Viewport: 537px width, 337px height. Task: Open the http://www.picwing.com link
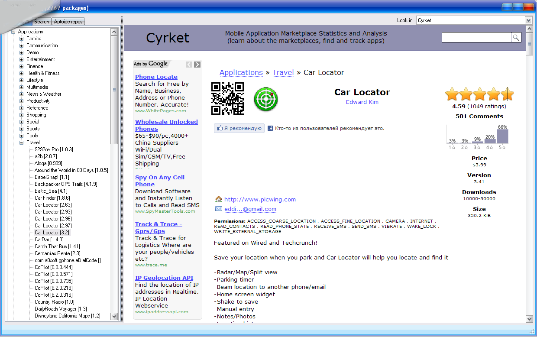(260, 200)
